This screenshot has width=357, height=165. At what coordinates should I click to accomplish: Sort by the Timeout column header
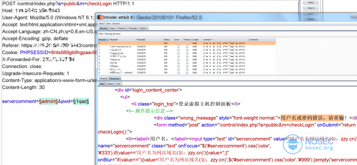tap(187, 40)
